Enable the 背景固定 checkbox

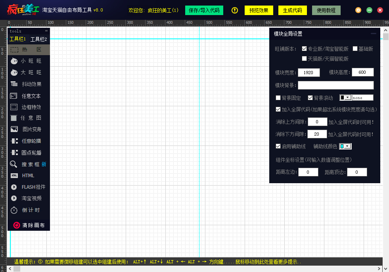(x=278, y=98)
